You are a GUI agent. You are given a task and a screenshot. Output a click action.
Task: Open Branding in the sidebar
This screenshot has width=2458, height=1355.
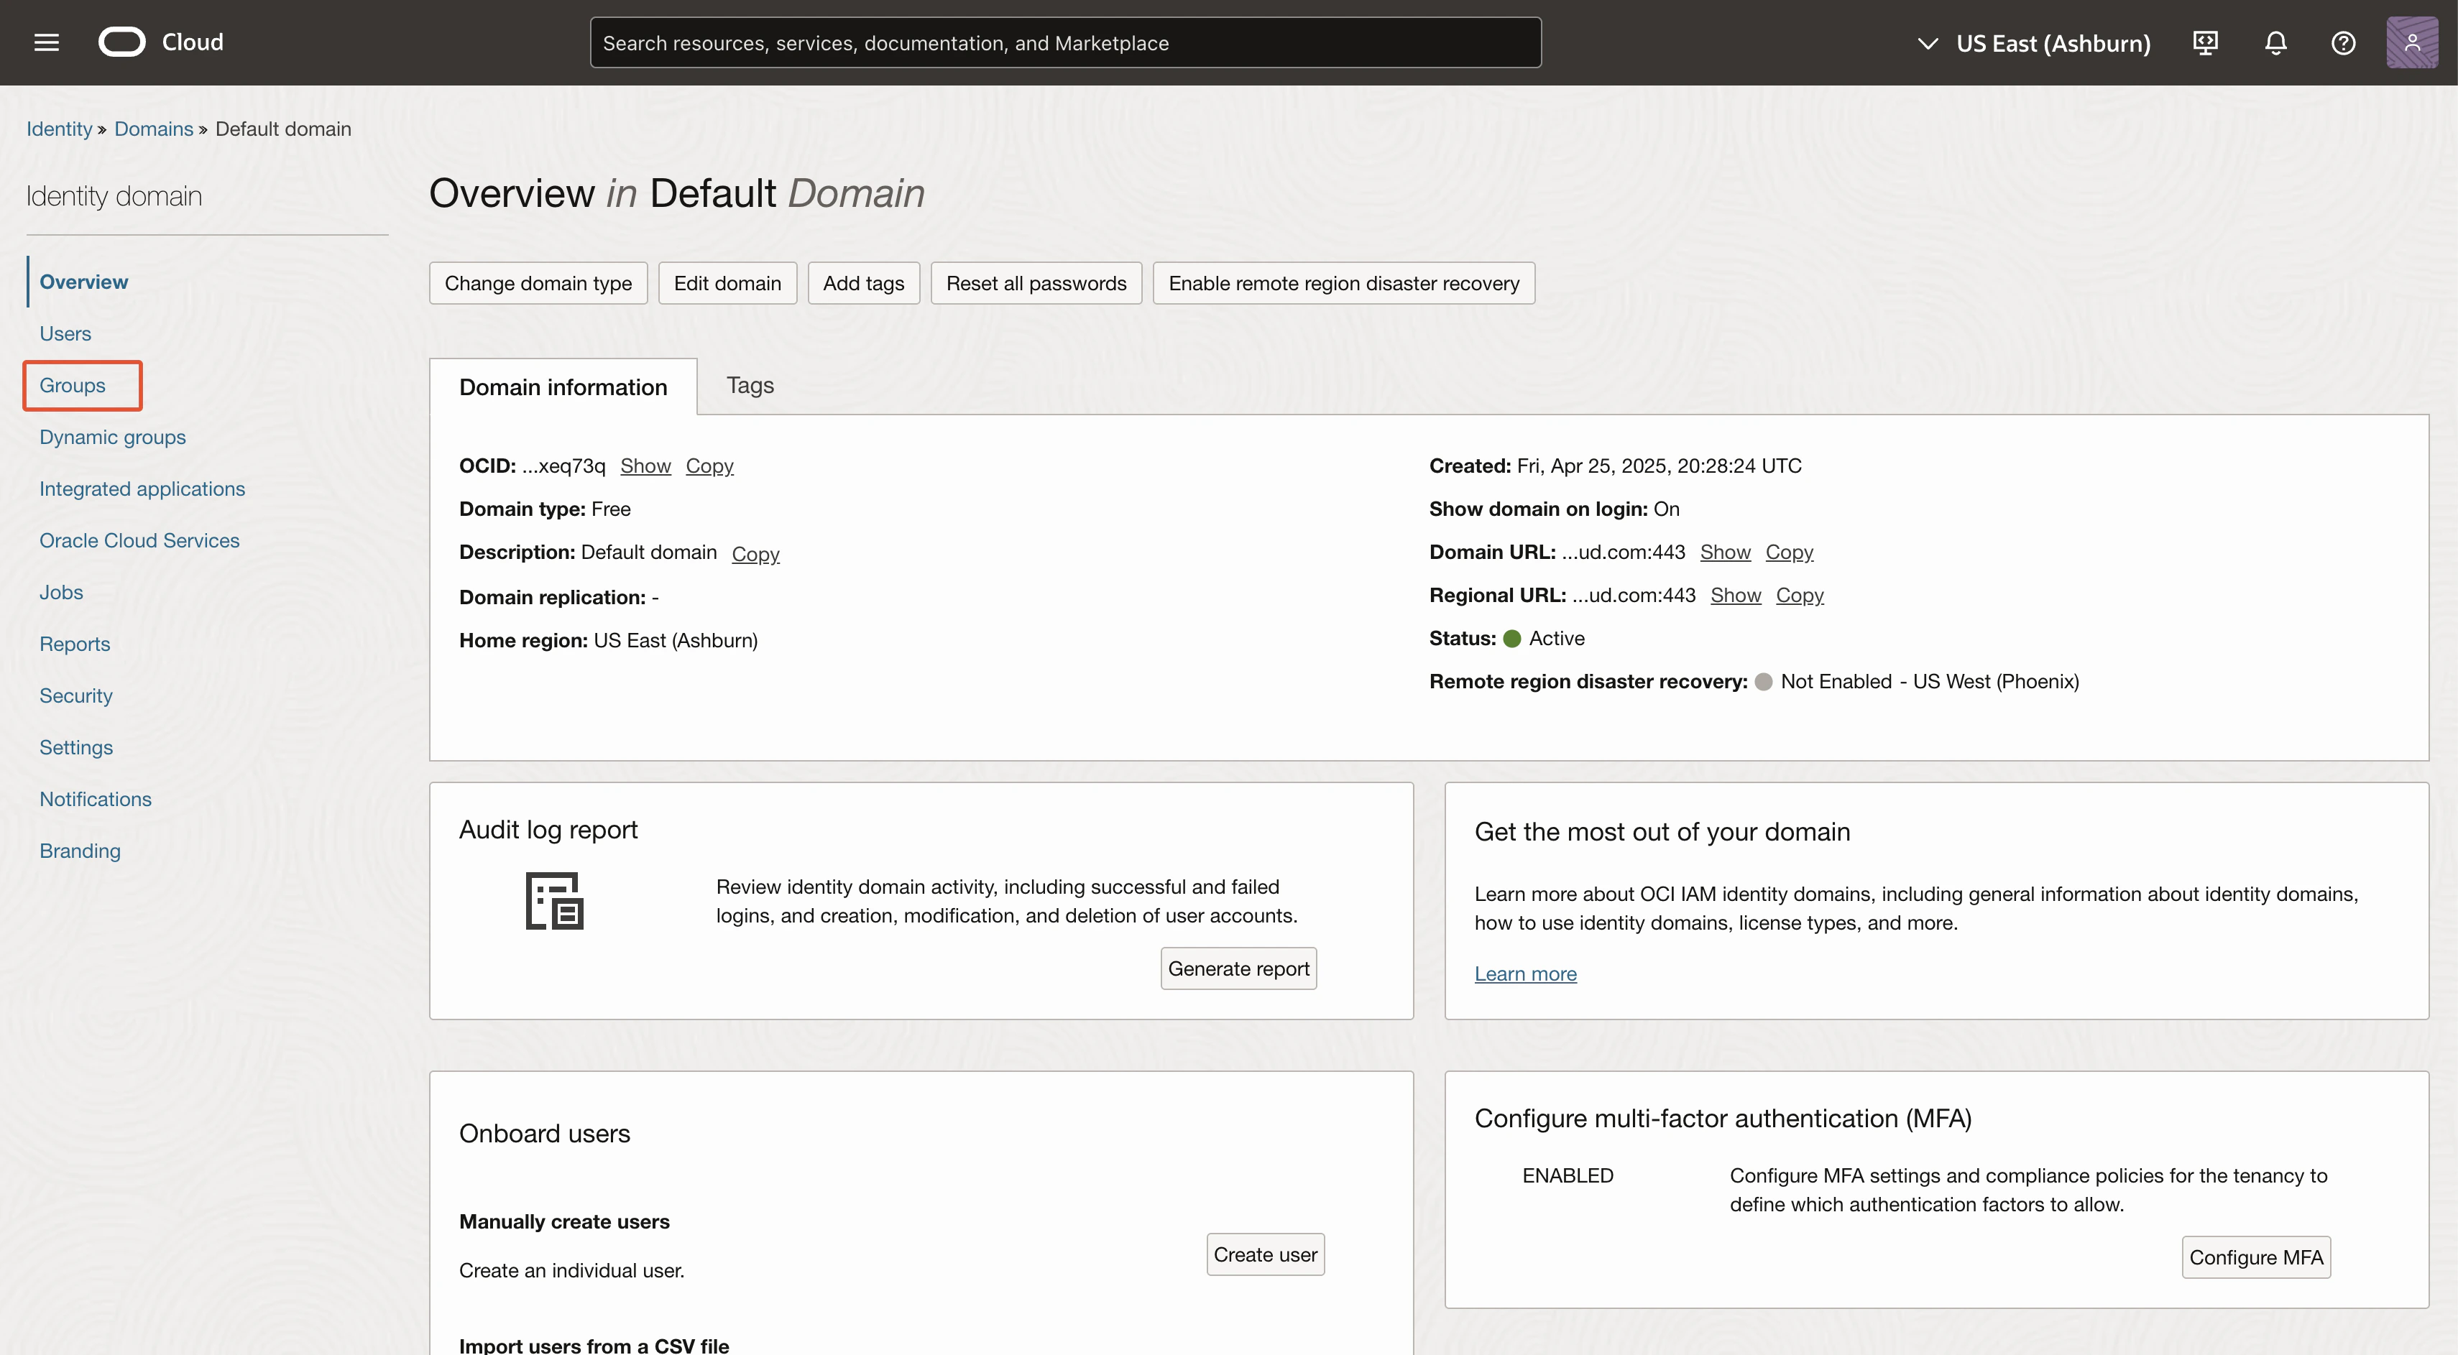pos(80,851)
